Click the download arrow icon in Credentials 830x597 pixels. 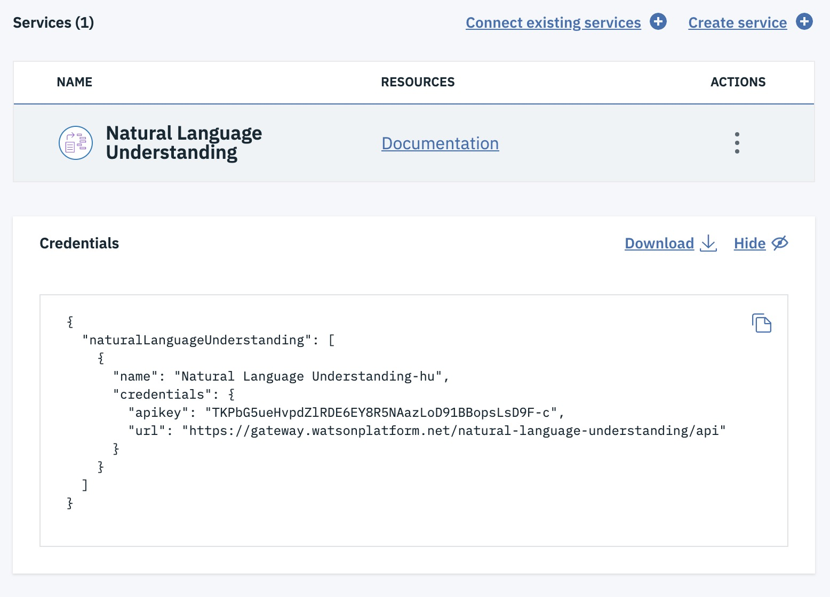click(708, 243)
